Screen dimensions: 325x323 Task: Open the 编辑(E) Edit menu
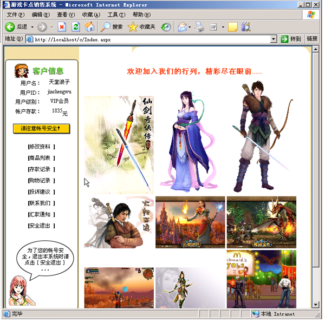[x=41, y=15]
